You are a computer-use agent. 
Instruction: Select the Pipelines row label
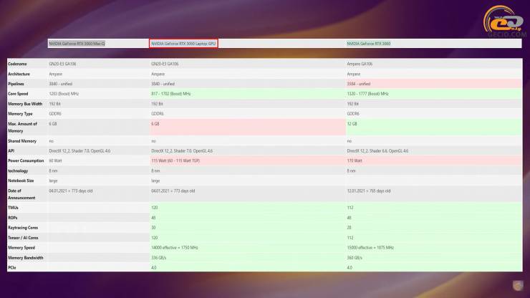point(16,84)
